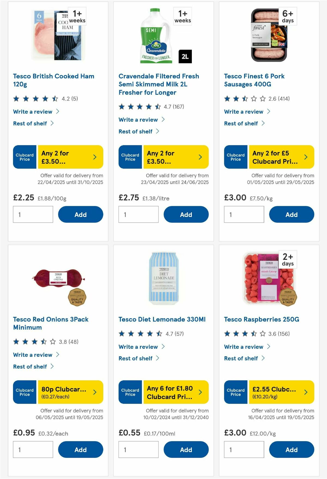Click the quantity field for Tesco Finest Pork Sausages
The width and height of the screenshot is (327, 479).
point(244,214)
